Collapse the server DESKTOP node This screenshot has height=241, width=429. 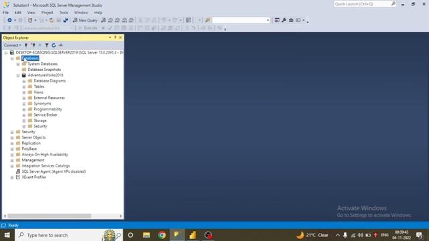6,52
